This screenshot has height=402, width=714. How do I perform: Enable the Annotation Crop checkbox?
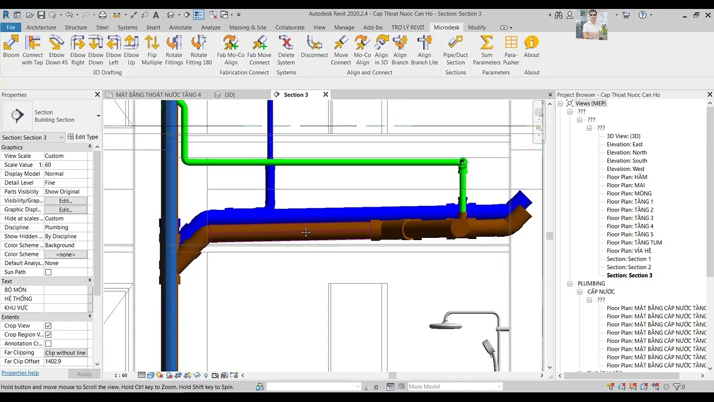click(48, 344)
